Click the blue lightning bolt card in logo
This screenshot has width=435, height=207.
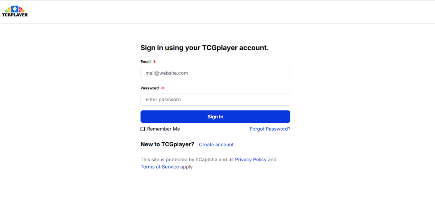[x=14, y=9]
